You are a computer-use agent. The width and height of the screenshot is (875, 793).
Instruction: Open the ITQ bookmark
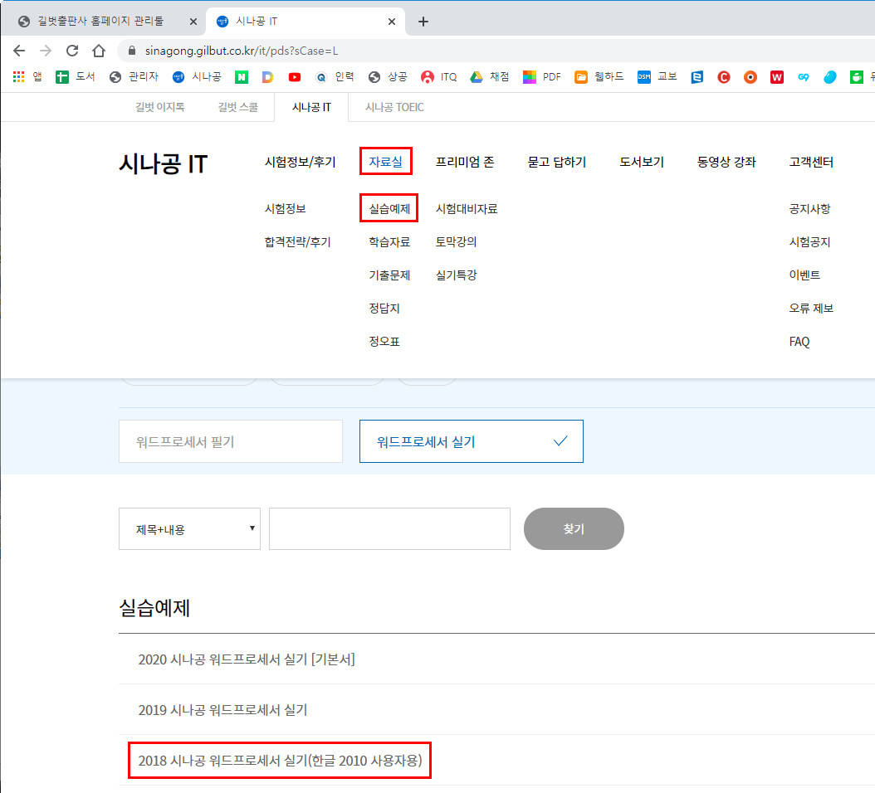point(439,76)
